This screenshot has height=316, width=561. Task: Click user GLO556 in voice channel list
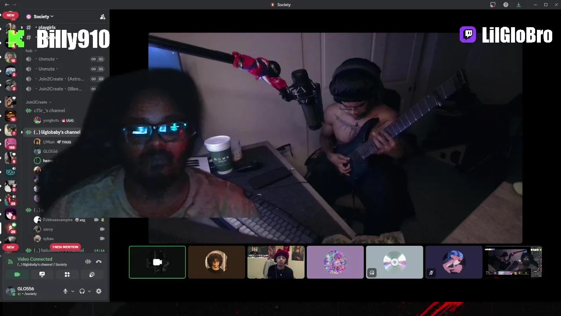click(x=50, y=151)
